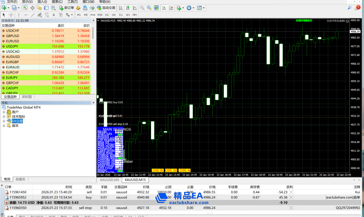Open the indicators list dropdown arrow
Image resolution: width=364 pixels, height=217 pixels.
pos(183,8)
